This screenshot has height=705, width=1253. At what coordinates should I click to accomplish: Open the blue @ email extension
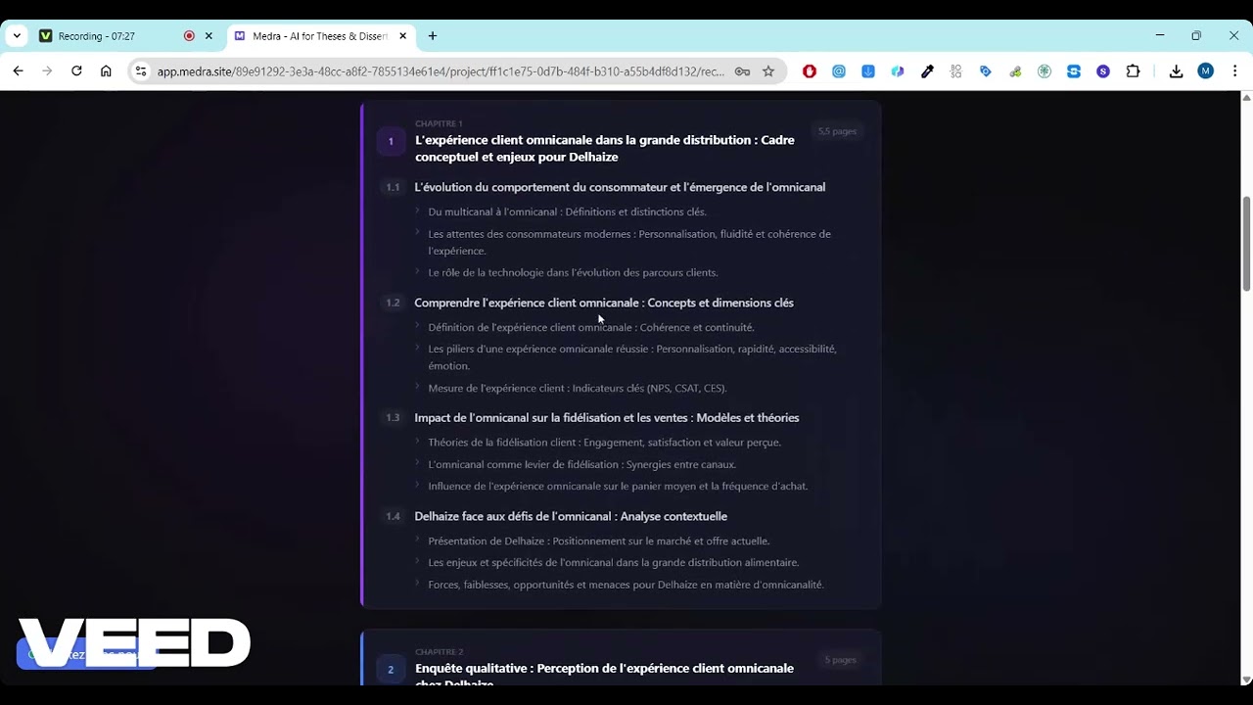coord(839,71)
